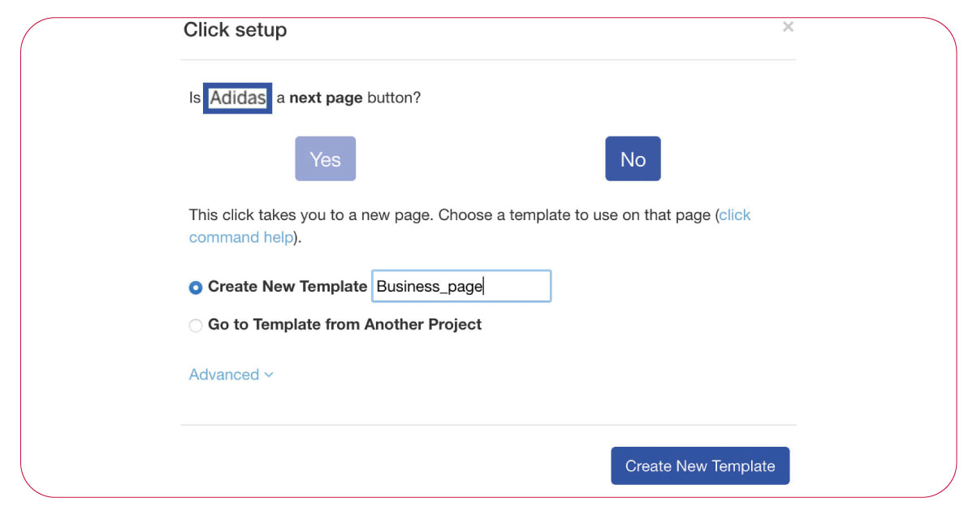Screen dimensions: 977x515
Task: Select Go to Template from Another Project
Action: point(196,326)
